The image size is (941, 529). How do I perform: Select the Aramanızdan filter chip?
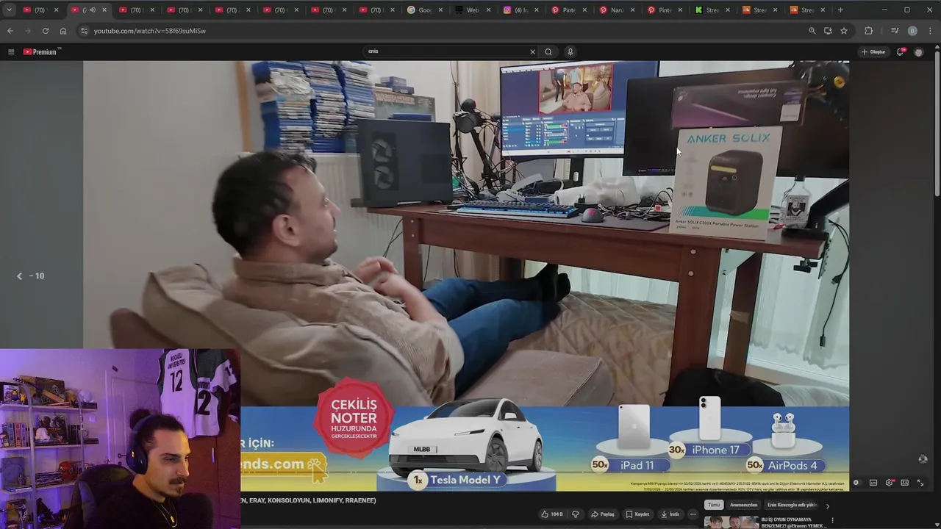743,505
